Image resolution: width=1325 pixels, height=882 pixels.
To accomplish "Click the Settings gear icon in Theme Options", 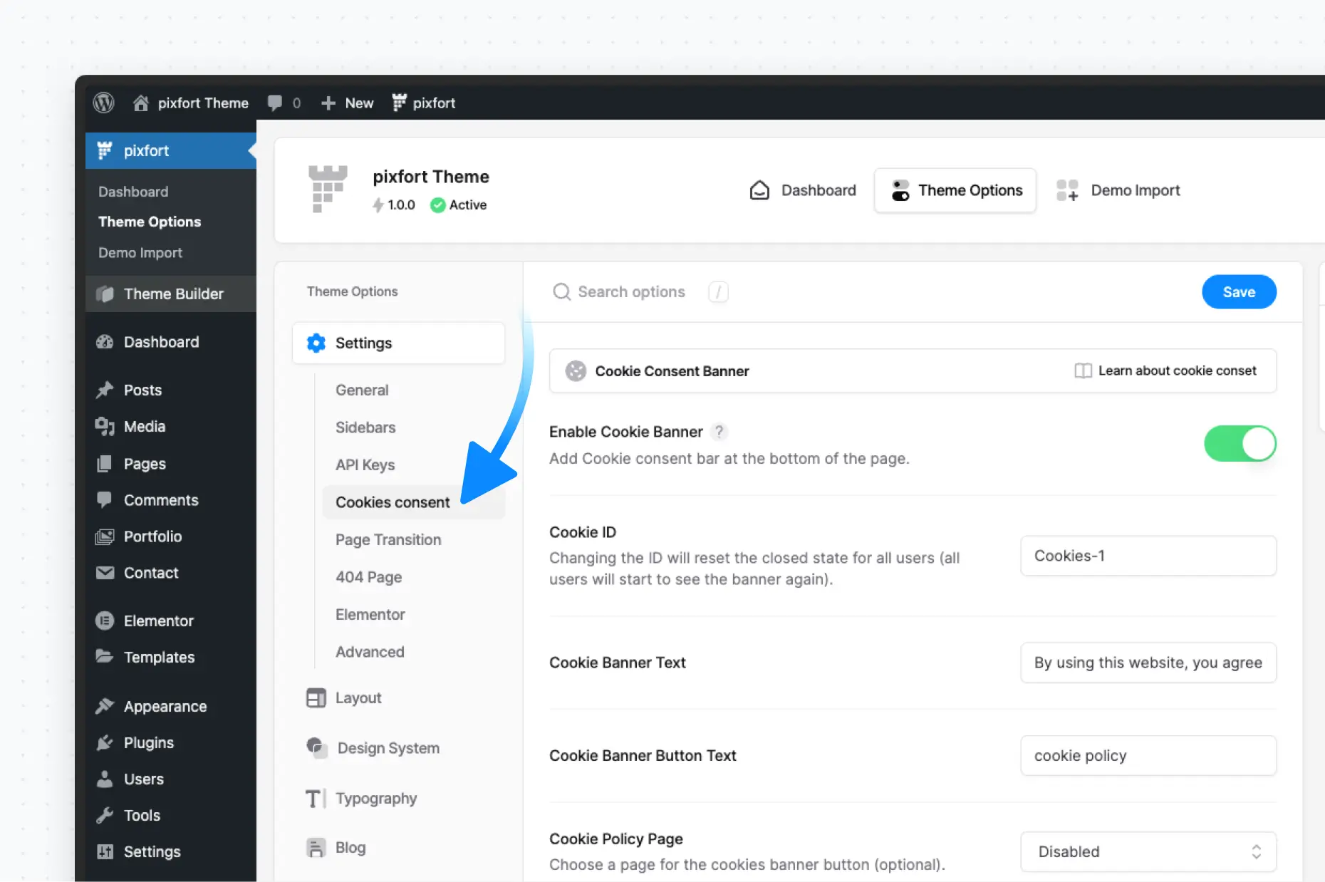I will (x=316, y=343).
